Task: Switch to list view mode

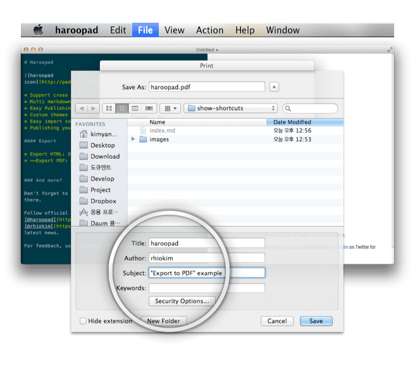Action: pyautogui.click(x=123, y=108)
